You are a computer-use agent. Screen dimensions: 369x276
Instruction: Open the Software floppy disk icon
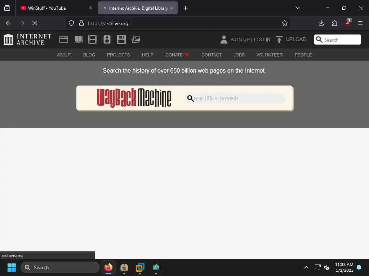[x=121, y=40]
